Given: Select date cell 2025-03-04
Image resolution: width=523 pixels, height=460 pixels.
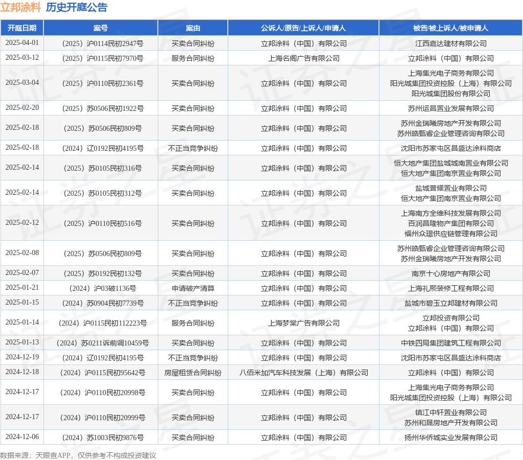Looking at the screenshot, I should pyautogui.click(x=22, y=82).
